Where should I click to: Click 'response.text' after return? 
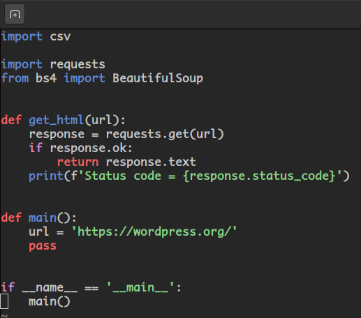point(151,162)
